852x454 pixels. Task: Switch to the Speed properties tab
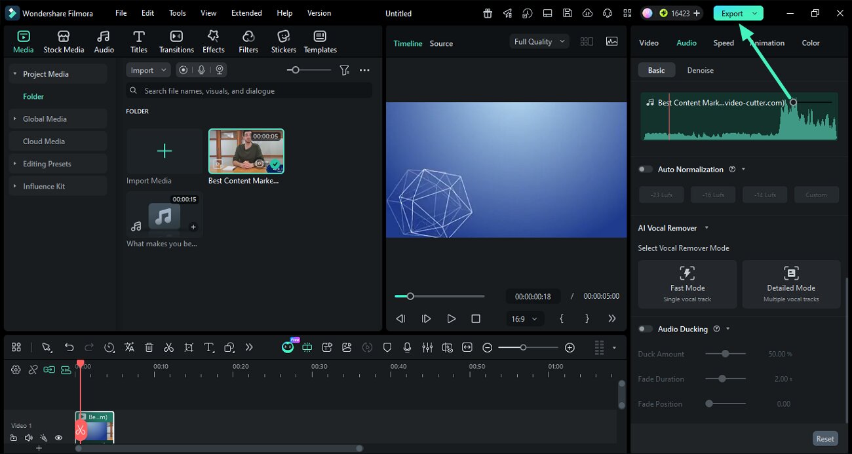(724, 43)
